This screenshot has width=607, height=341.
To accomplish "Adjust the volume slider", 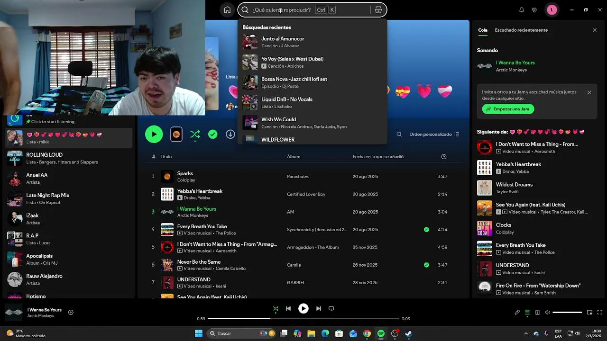I will [x=567, y=313].
